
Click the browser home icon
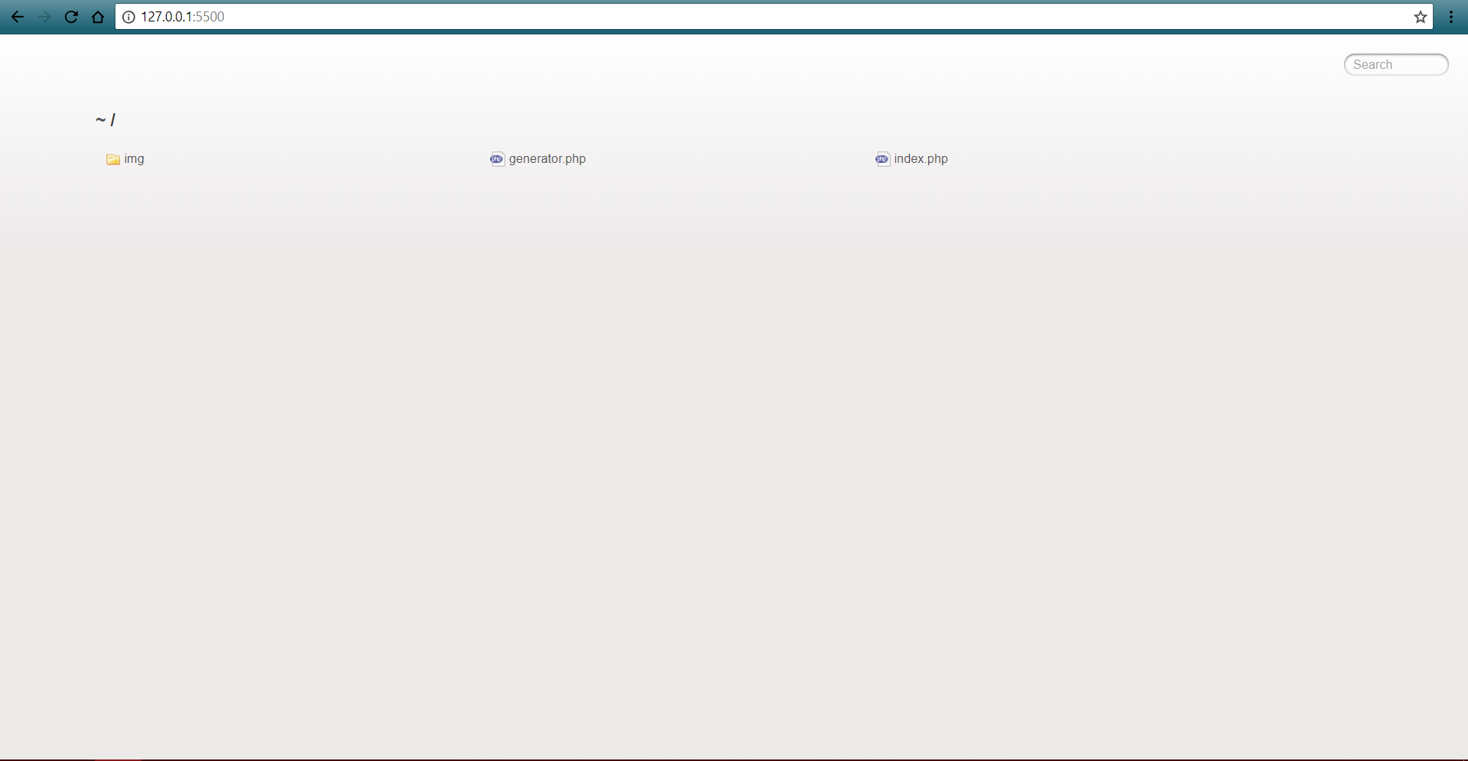pyautogui.click(x=98, y=17)
